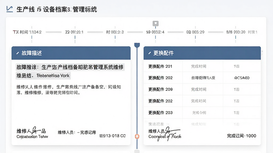
Task: Select the first timeline point TZ 时间
Action: 27,32
